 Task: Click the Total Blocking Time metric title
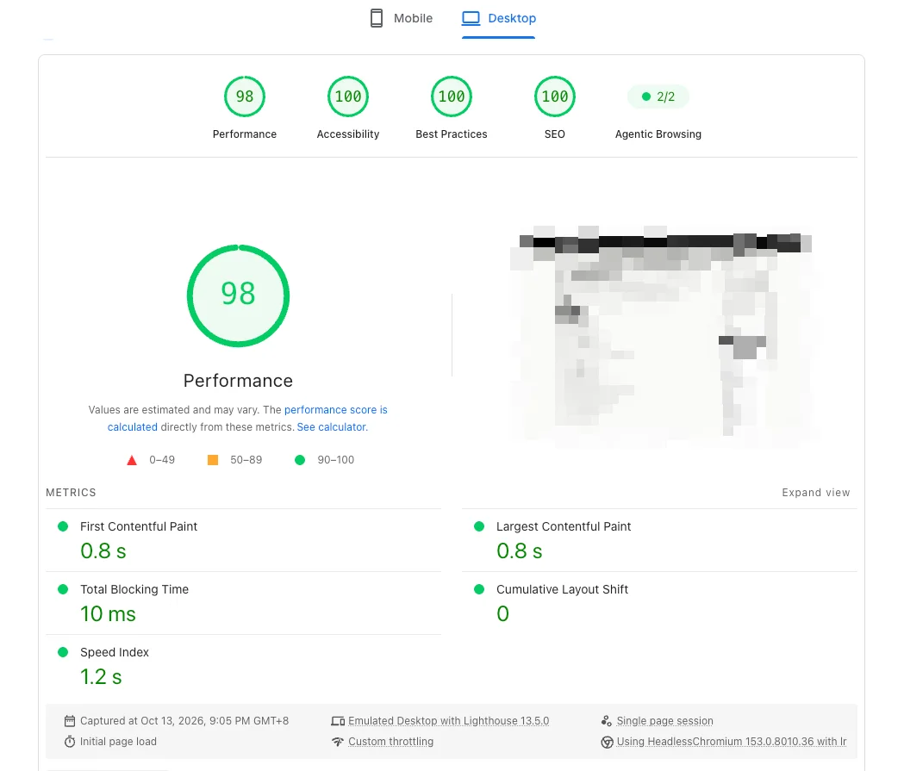[x=134, y=589]
